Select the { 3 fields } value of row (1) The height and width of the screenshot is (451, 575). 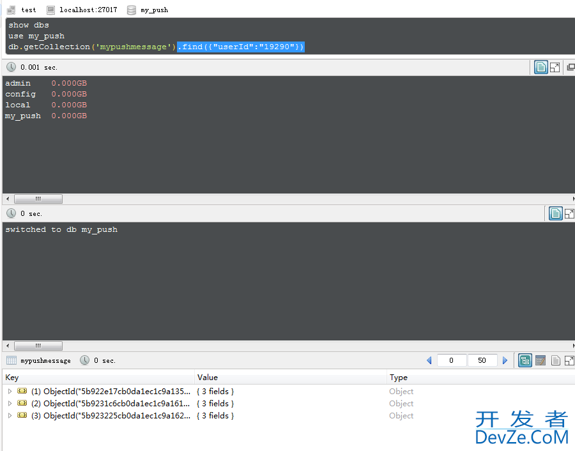215,391
